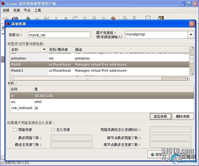The height and width of the screenshot is (166, 199).
Task: Click the stop (square) toolbar icon
Action: pos(66,18)
